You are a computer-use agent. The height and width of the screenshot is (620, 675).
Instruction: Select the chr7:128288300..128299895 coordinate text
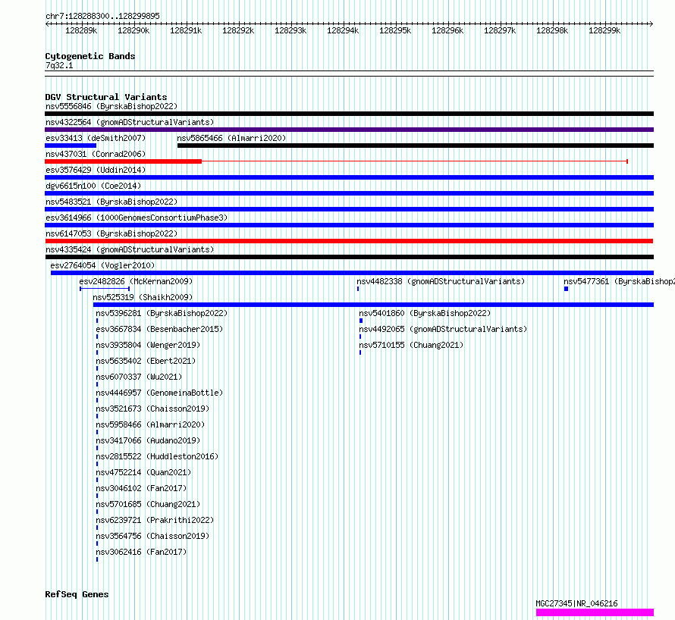[x=102, y=16]
